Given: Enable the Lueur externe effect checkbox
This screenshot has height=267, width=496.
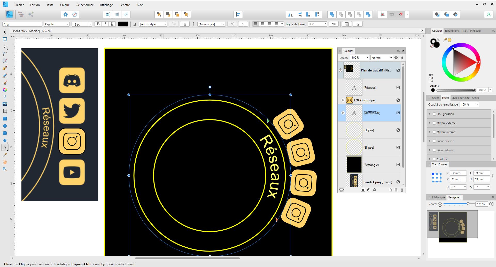Looking at the screenshot, I should [434, 141].
